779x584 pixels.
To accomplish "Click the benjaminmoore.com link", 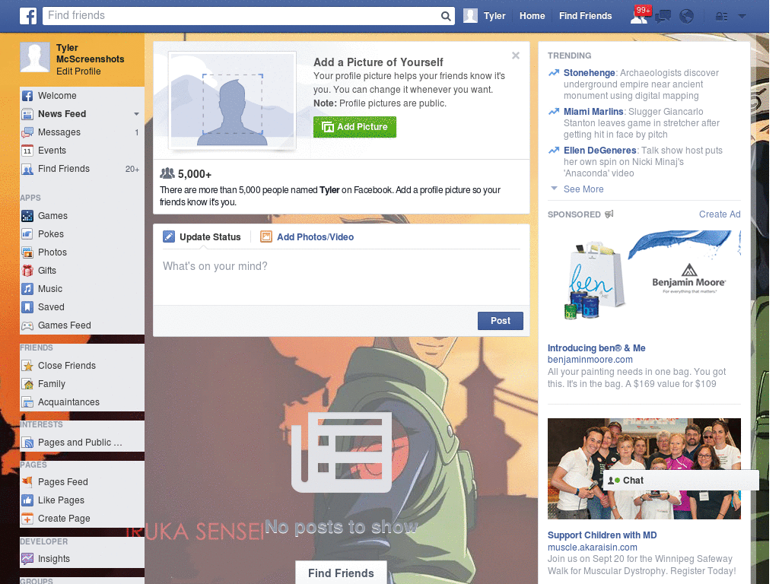I will click(x=590, y=360).
